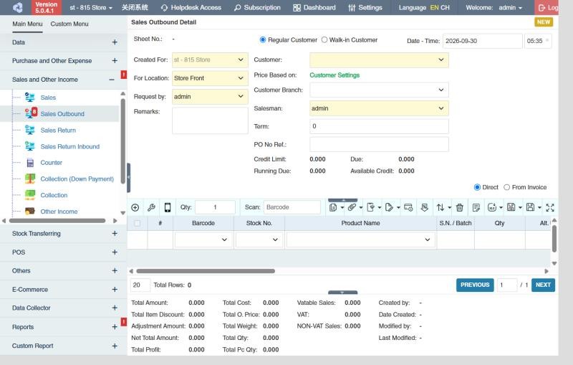Click the card with clock icon
Image resolution: width=573 pixels, height=365 pixels.
[408, 207]
